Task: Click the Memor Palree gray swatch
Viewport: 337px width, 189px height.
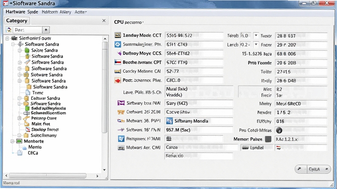Action: 268,139
